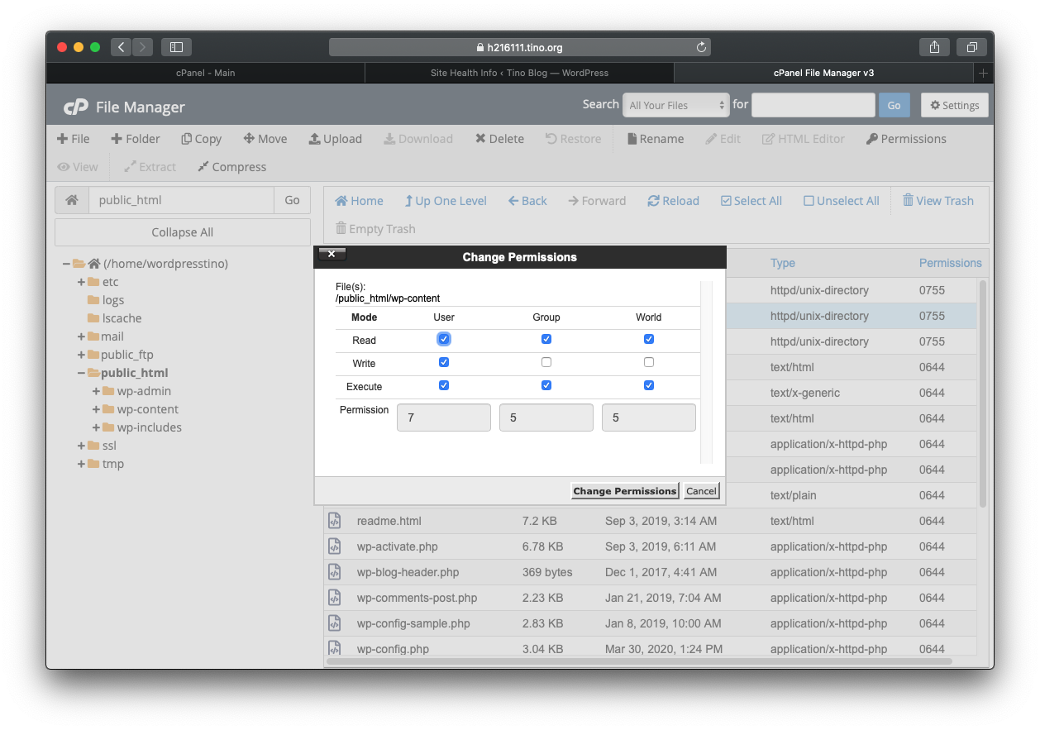Click the search text input field
Image resolution: width=1040 pixels, height=730 pixels.
click(813, 105)
